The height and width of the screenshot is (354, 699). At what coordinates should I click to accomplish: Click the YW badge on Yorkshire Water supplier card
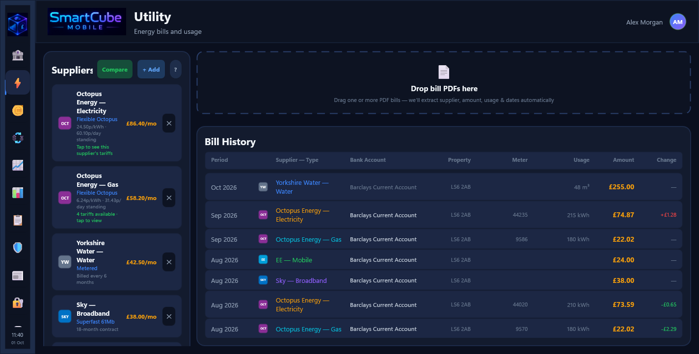pos(65,262)
